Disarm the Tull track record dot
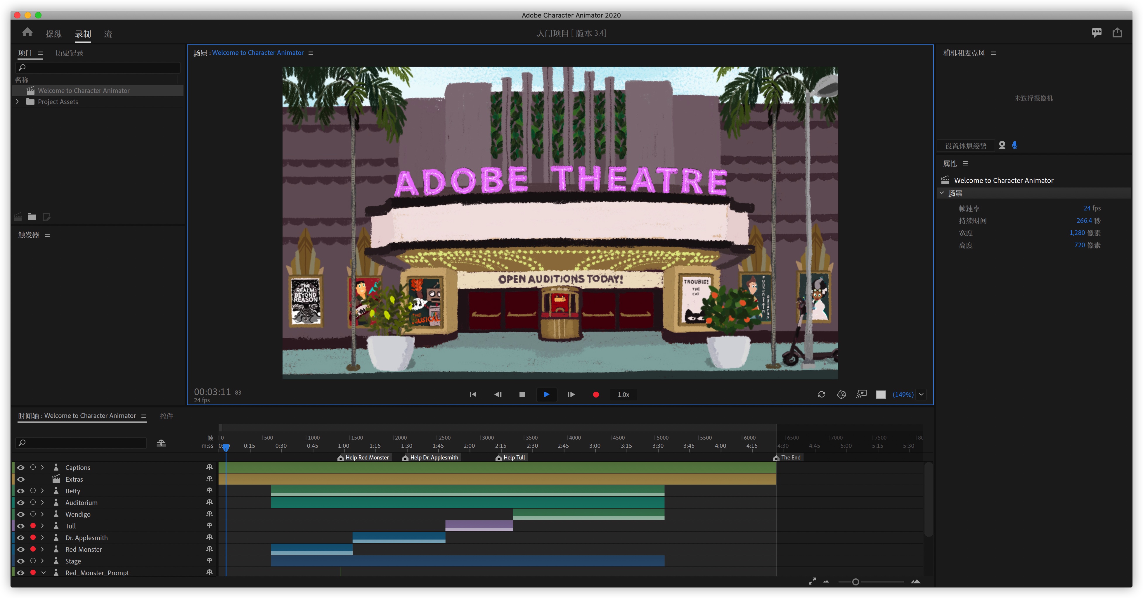This screenshot has height=598, width=1143. point(33,526)
